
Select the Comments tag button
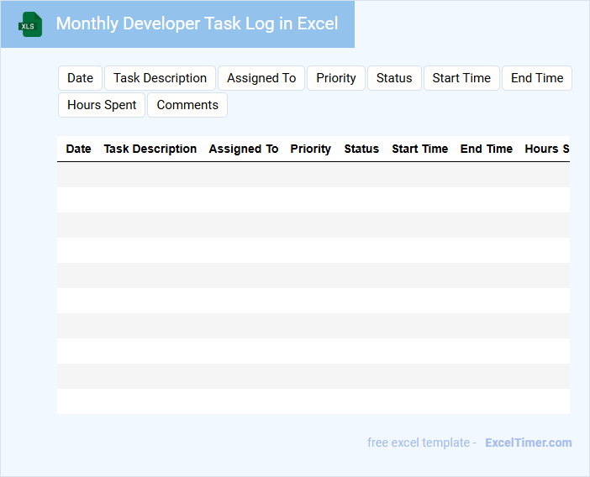coord(187,105)
